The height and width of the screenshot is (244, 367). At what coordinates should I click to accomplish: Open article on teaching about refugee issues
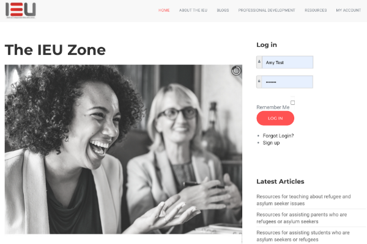pyautogui.click(x=303, y=200)
